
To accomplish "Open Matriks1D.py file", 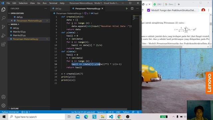I will point(19,32).
